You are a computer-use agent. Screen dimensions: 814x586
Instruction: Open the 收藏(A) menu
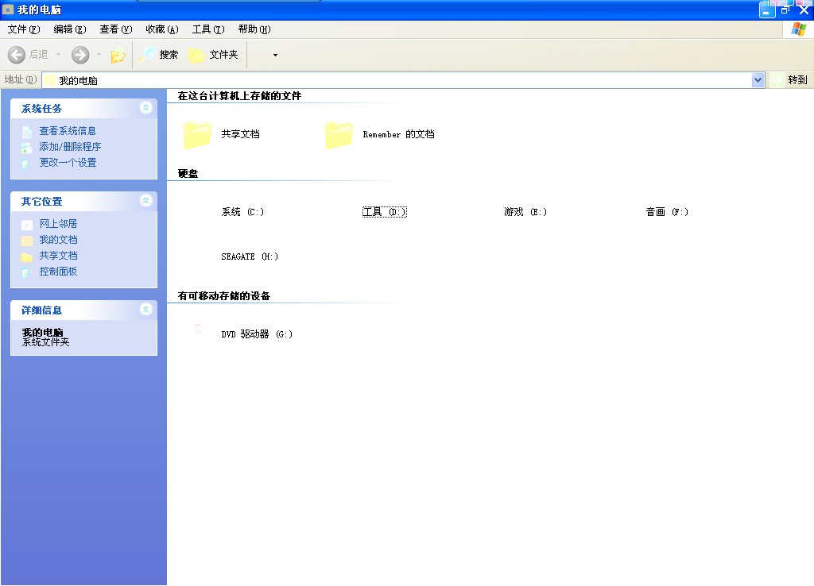162,29
